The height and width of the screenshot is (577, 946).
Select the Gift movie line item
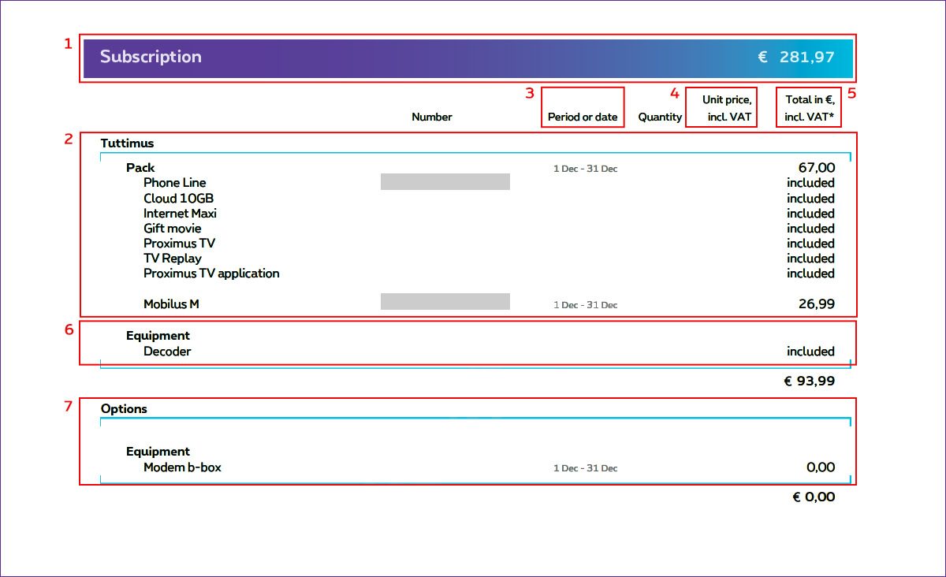172,228
